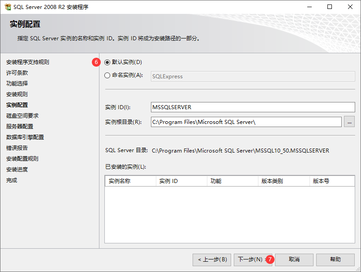Select 安装进度 step in sidebar
The width and height of the screenshot is (361, 272).
[17, 170]
